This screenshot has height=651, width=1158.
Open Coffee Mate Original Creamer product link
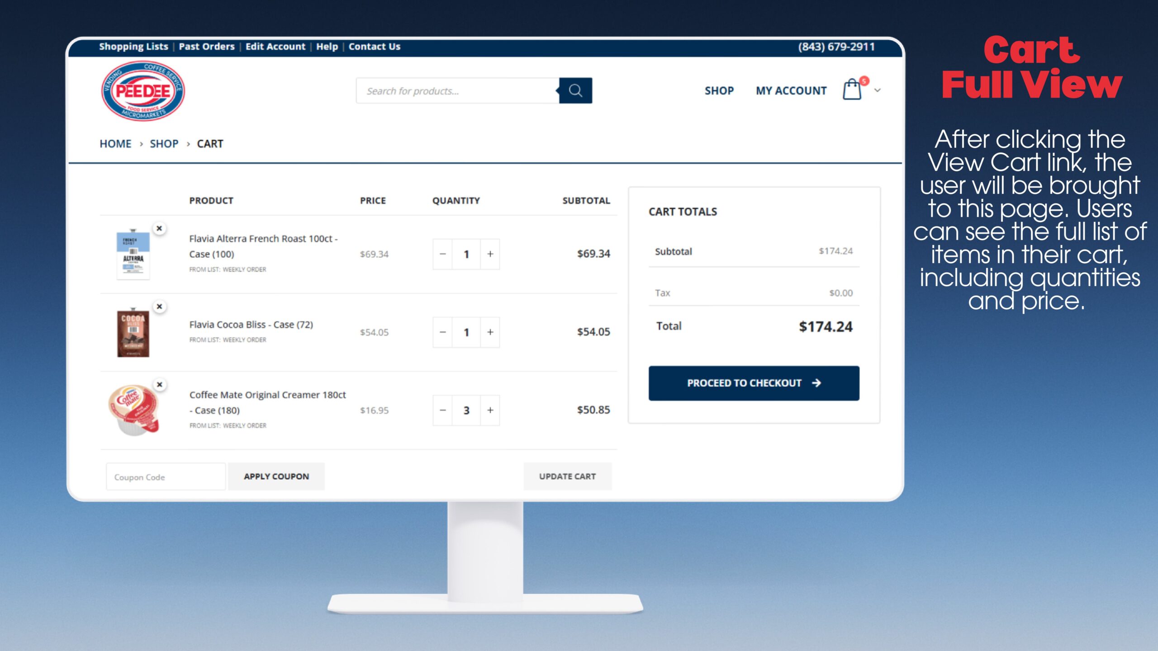click(x=267, y=402)
